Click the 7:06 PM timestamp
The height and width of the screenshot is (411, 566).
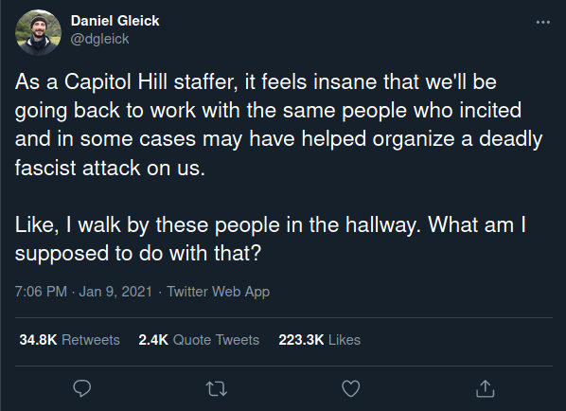point(41,292)
